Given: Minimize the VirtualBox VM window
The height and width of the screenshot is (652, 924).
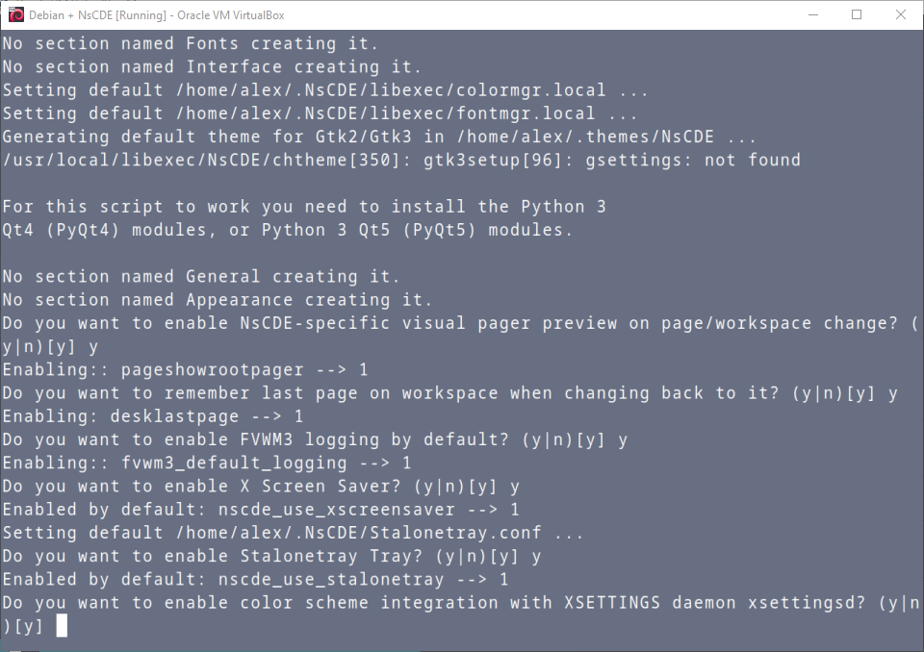Looking at the screenshot, I should 813,14.
